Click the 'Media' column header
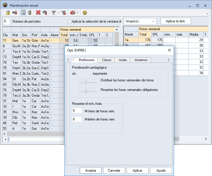The width and height of the screenshot is (212, 176). click(x=196, y=34)
